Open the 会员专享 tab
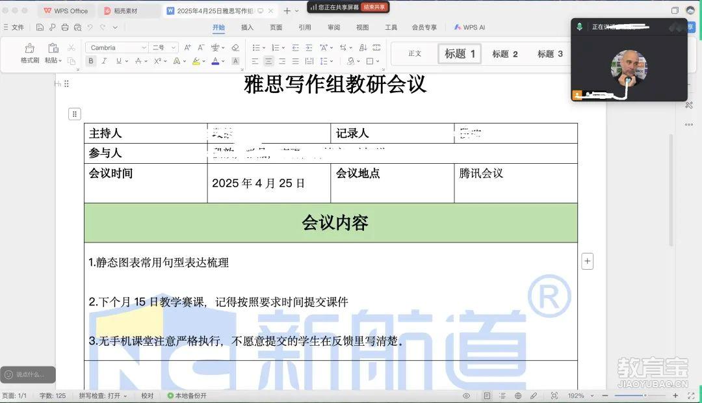 (424, 27)
